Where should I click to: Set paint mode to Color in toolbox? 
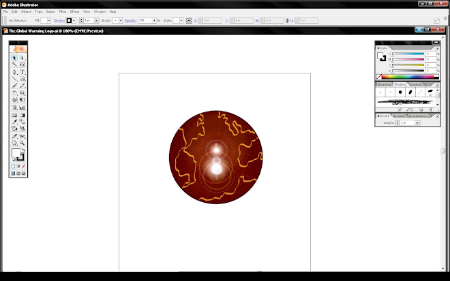click(x=13, y=166)
